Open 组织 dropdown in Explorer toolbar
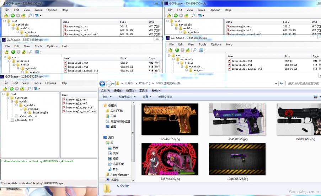Viewport: 321px width, 196px height. pyautogui.click(x=107, y=97)
